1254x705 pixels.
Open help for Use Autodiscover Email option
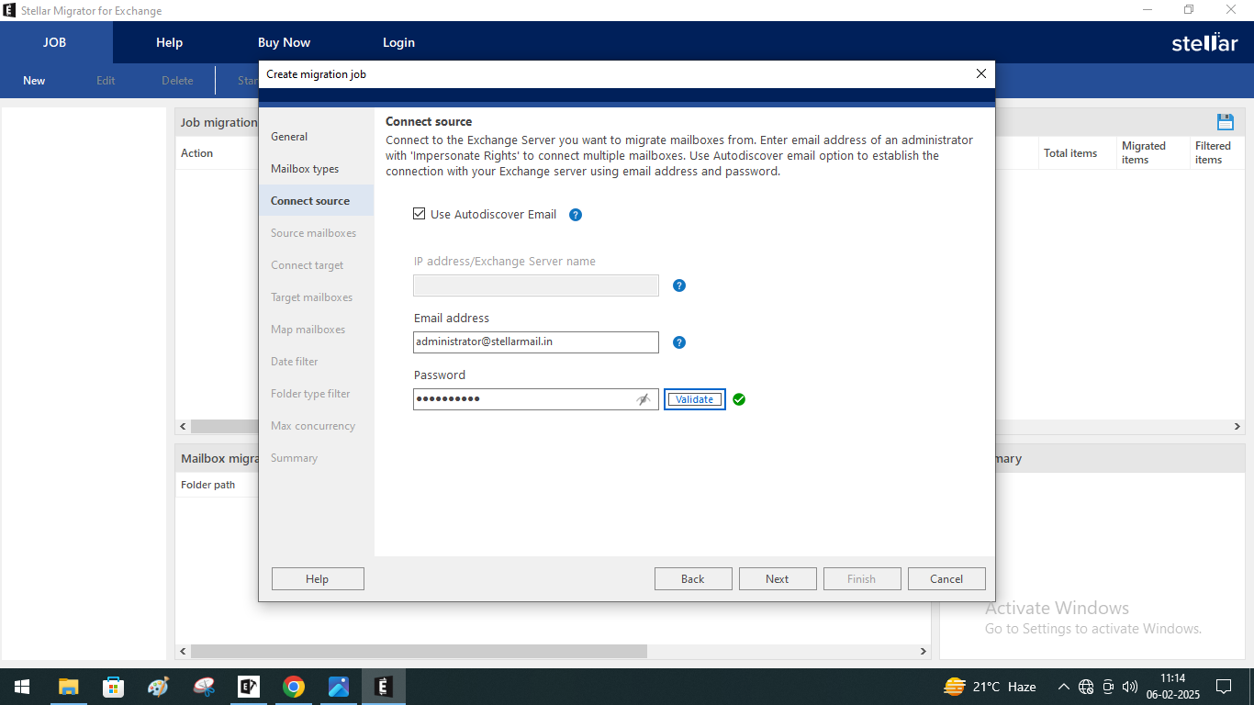point(576,215)
